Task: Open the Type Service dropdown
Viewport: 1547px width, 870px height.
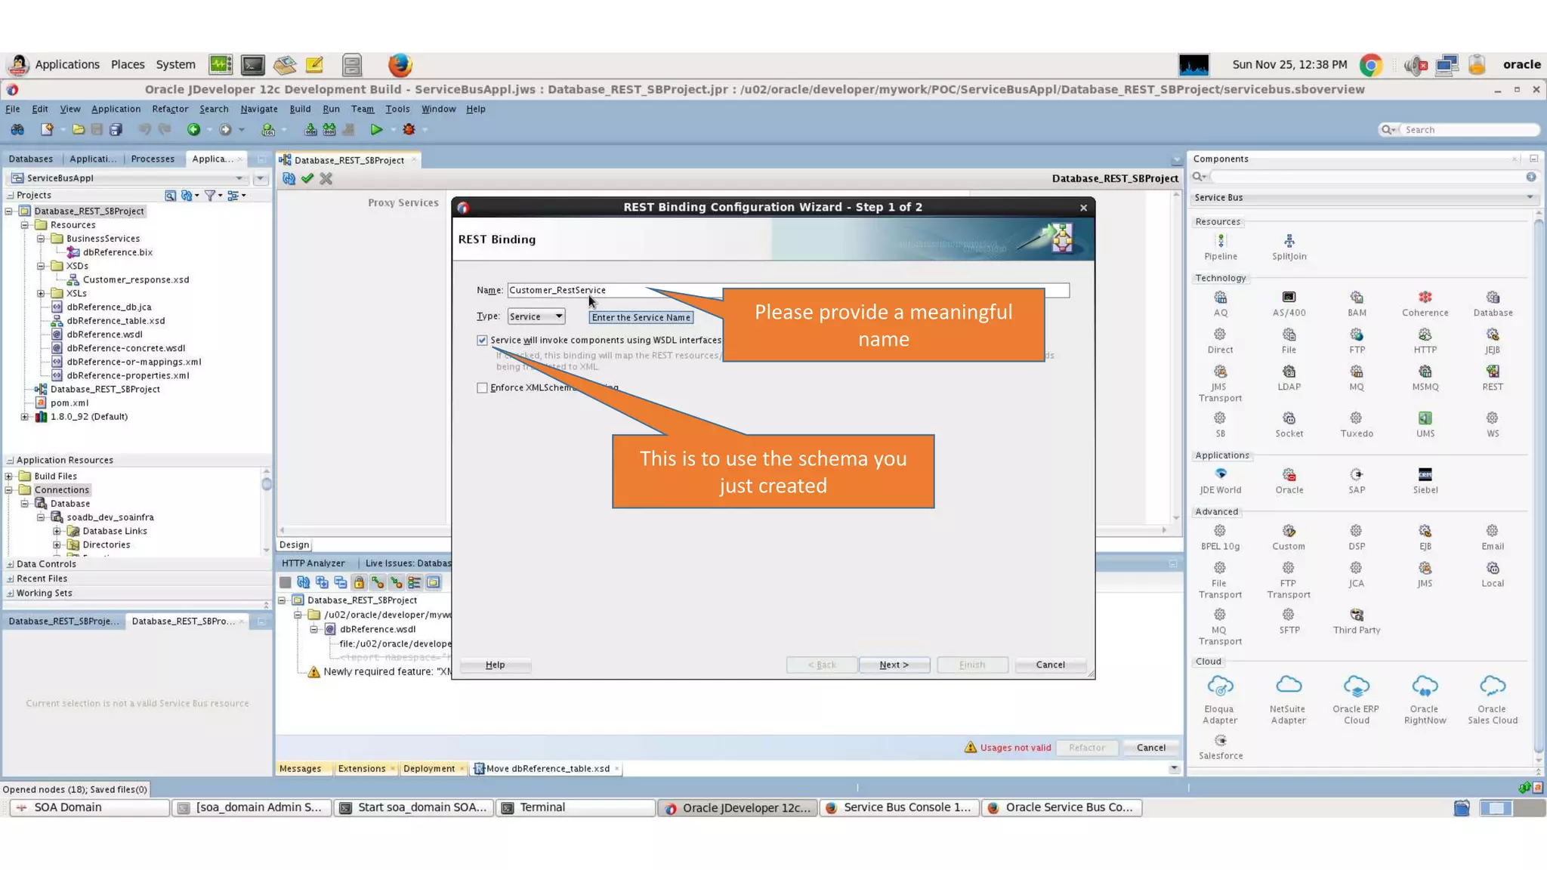Action: tap(536, 316)
